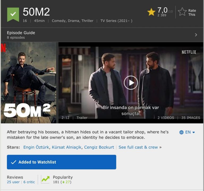View the 6 critic reviews
Viewport: 204px width, 191px height.
pyautogui.click(x=29, y=182)
